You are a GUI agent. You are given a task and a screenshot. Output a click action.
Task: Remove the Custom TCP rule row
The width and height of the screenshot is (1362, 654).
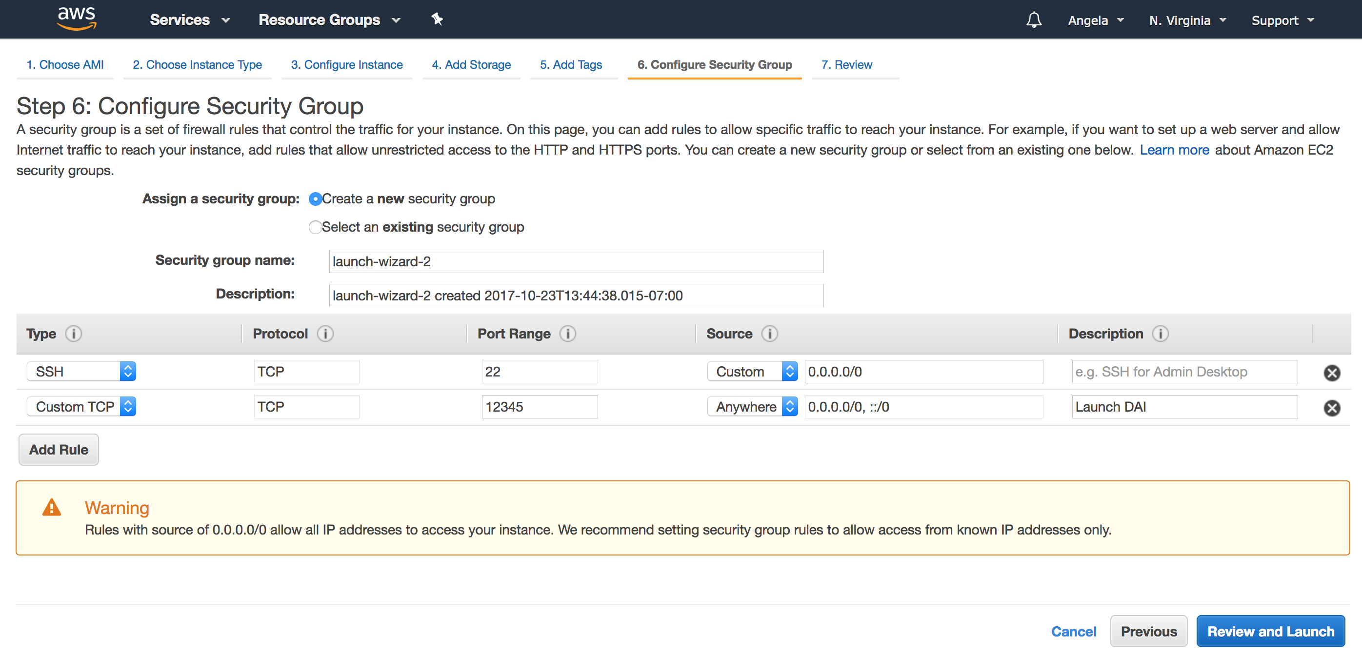pyautogui.click(x=1331, y=408)
